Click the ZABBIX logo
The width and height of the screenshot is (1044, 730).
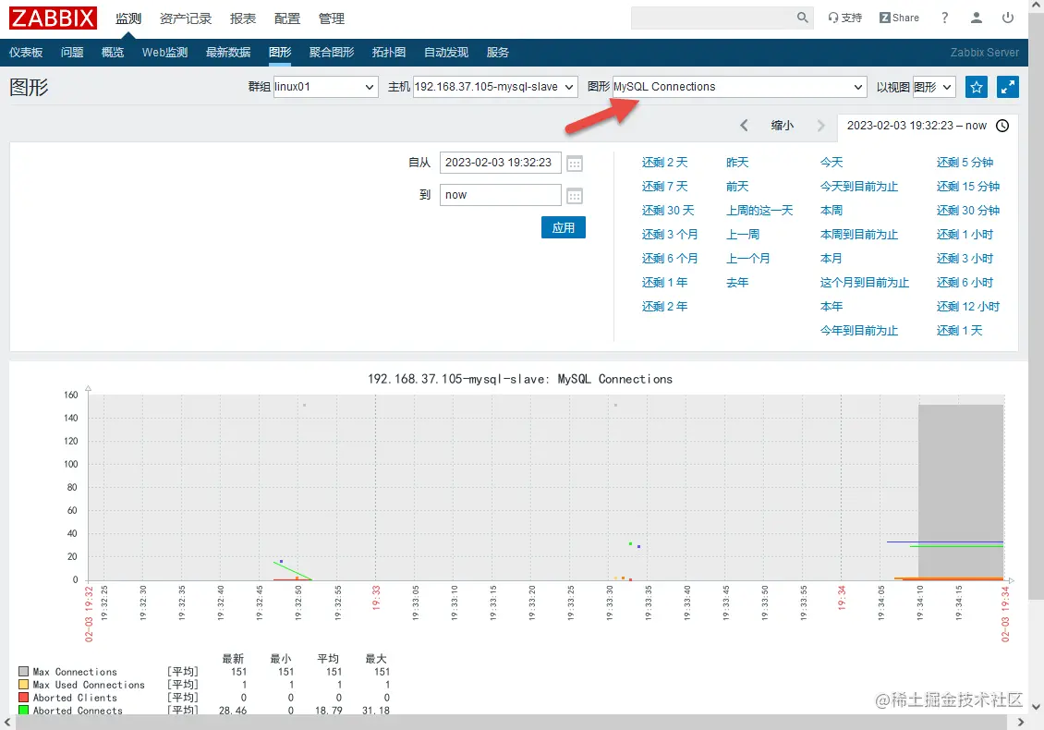click(x=53, y=18)
